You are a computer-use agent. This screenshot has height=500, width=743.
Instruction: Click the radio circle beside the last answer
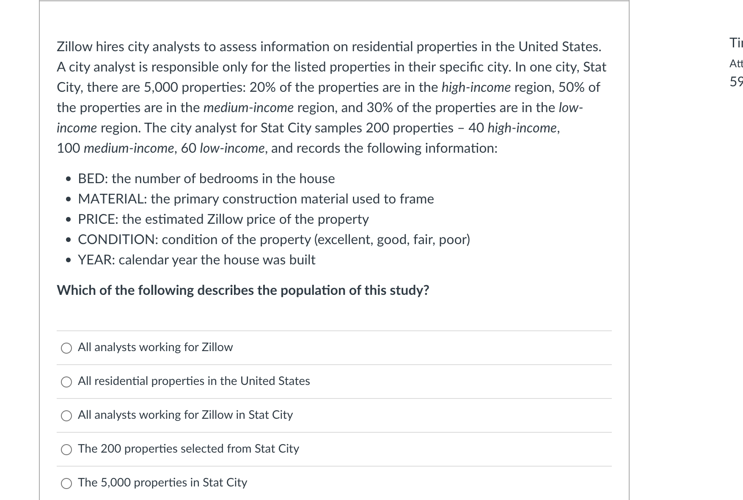click(66, 483)
